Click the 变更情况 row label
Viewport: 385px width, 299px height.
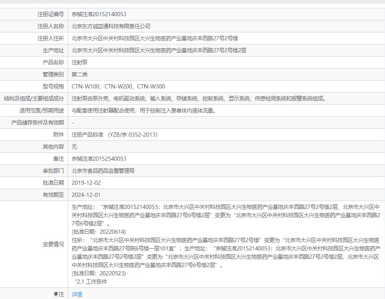click(x=53, y=244)
